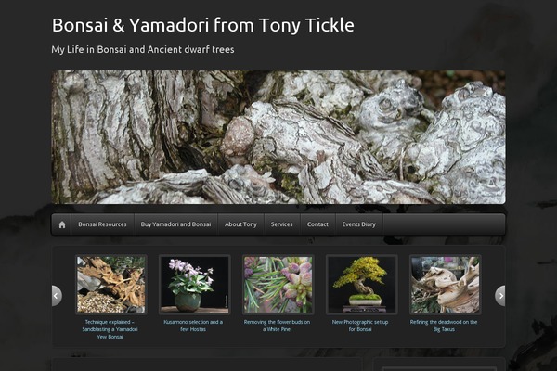
Task: Go to the home page icon
Action: [x=62, y=224]
